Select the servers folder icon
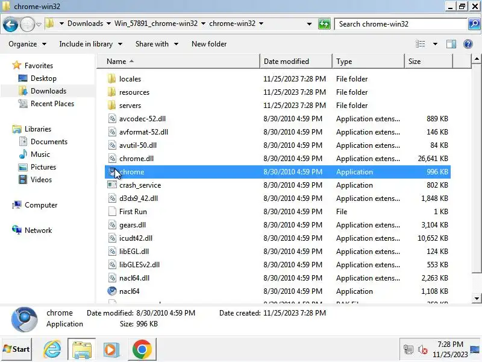Screen dimensions: 482x362 [112, 105]
